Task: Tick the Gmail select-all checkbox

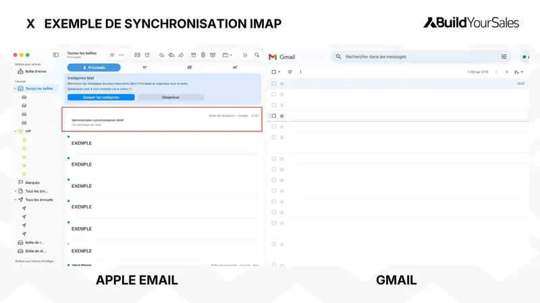Action: coord(274,72)
